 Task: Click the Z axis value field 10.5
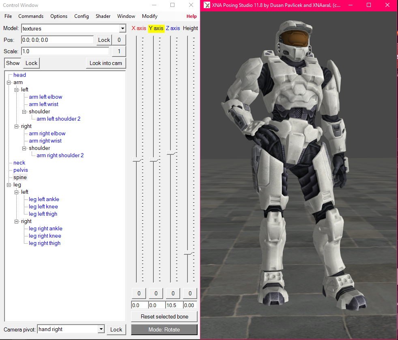[174, 305]
